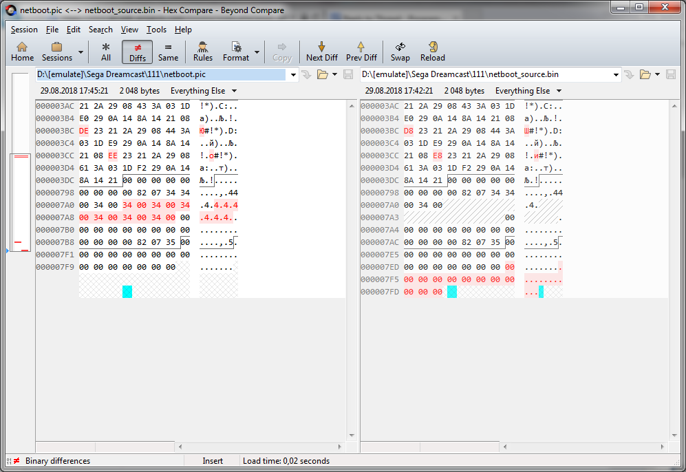Click left offset 000003AC

(x=55, y=106)
